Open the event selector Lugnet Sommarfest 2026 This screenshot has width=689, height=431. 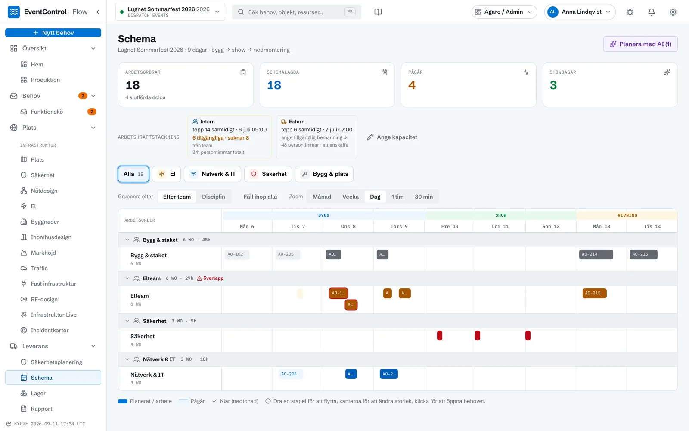(x=170, y=12)
